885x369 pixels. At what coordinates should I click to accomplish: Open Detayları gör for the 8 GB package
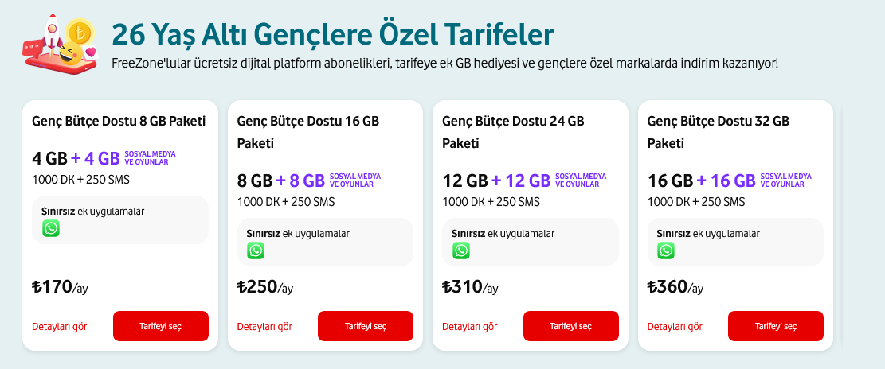click(60, 327)
